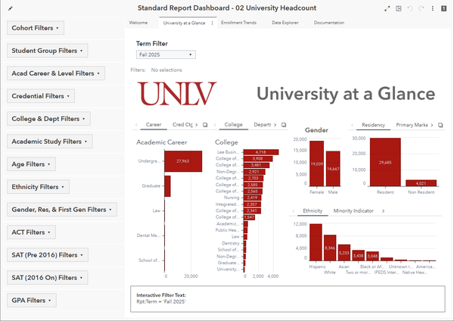Expand Academic Study Filters
This screenshot has height=321, width=454.
click(50, 142)
